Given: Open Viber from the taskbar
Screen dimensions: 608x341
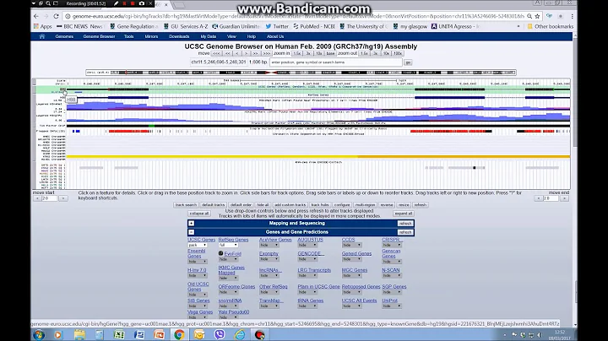Looking at the screenshot, I should pyautogui.click(x=220, y=335).
